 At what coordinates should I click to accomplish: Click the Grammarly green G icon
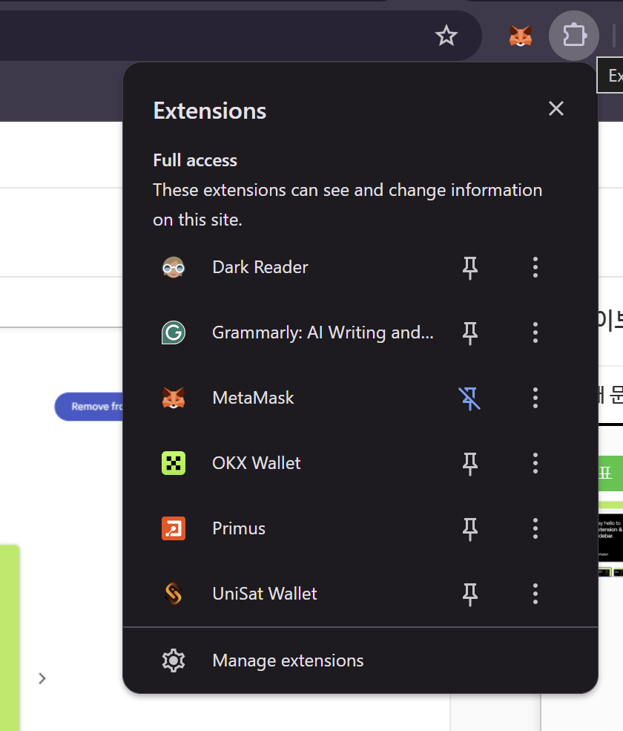pyautogui.click(x=174, y=332)
